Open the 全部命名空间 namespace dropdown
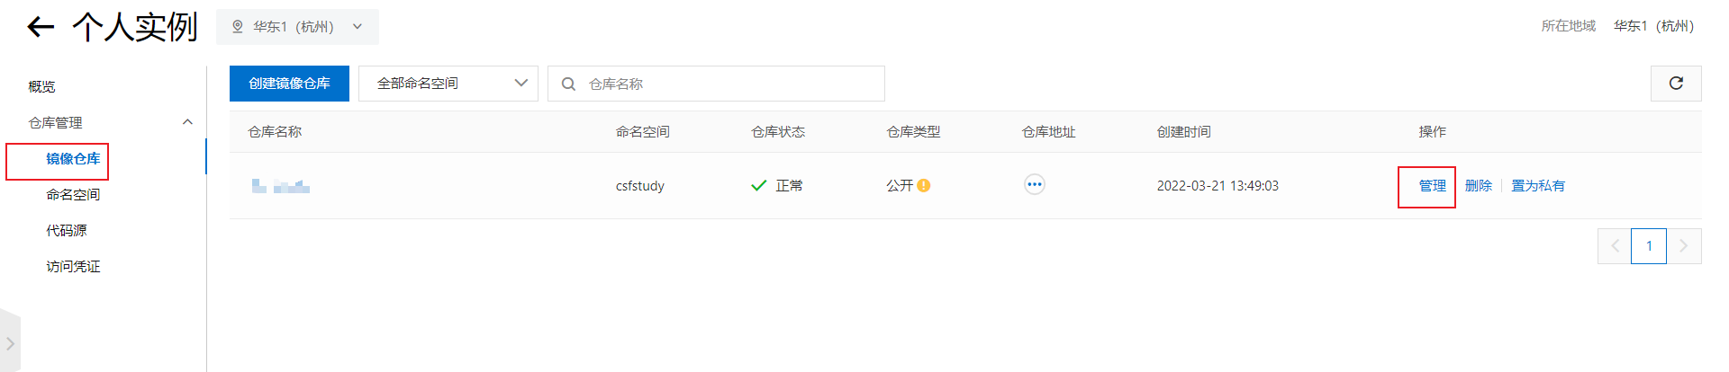This screenshot has height=372, width=1729. [448, 84]
